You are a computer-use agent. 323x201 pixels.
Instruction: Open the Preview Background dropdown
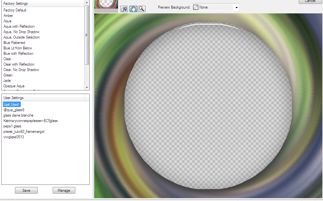(x=215, y=7)
